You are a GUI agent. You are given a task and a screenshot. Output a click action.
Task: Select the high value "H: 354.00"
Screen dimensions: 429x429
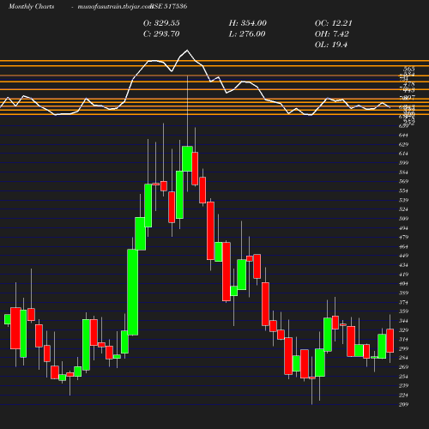coord(248,23)
